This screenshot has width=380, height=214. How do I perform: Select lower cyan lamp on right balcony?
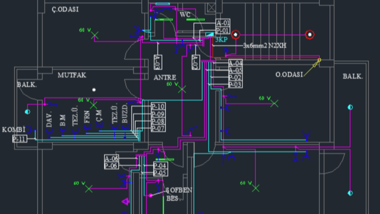(x=350, y=193)
